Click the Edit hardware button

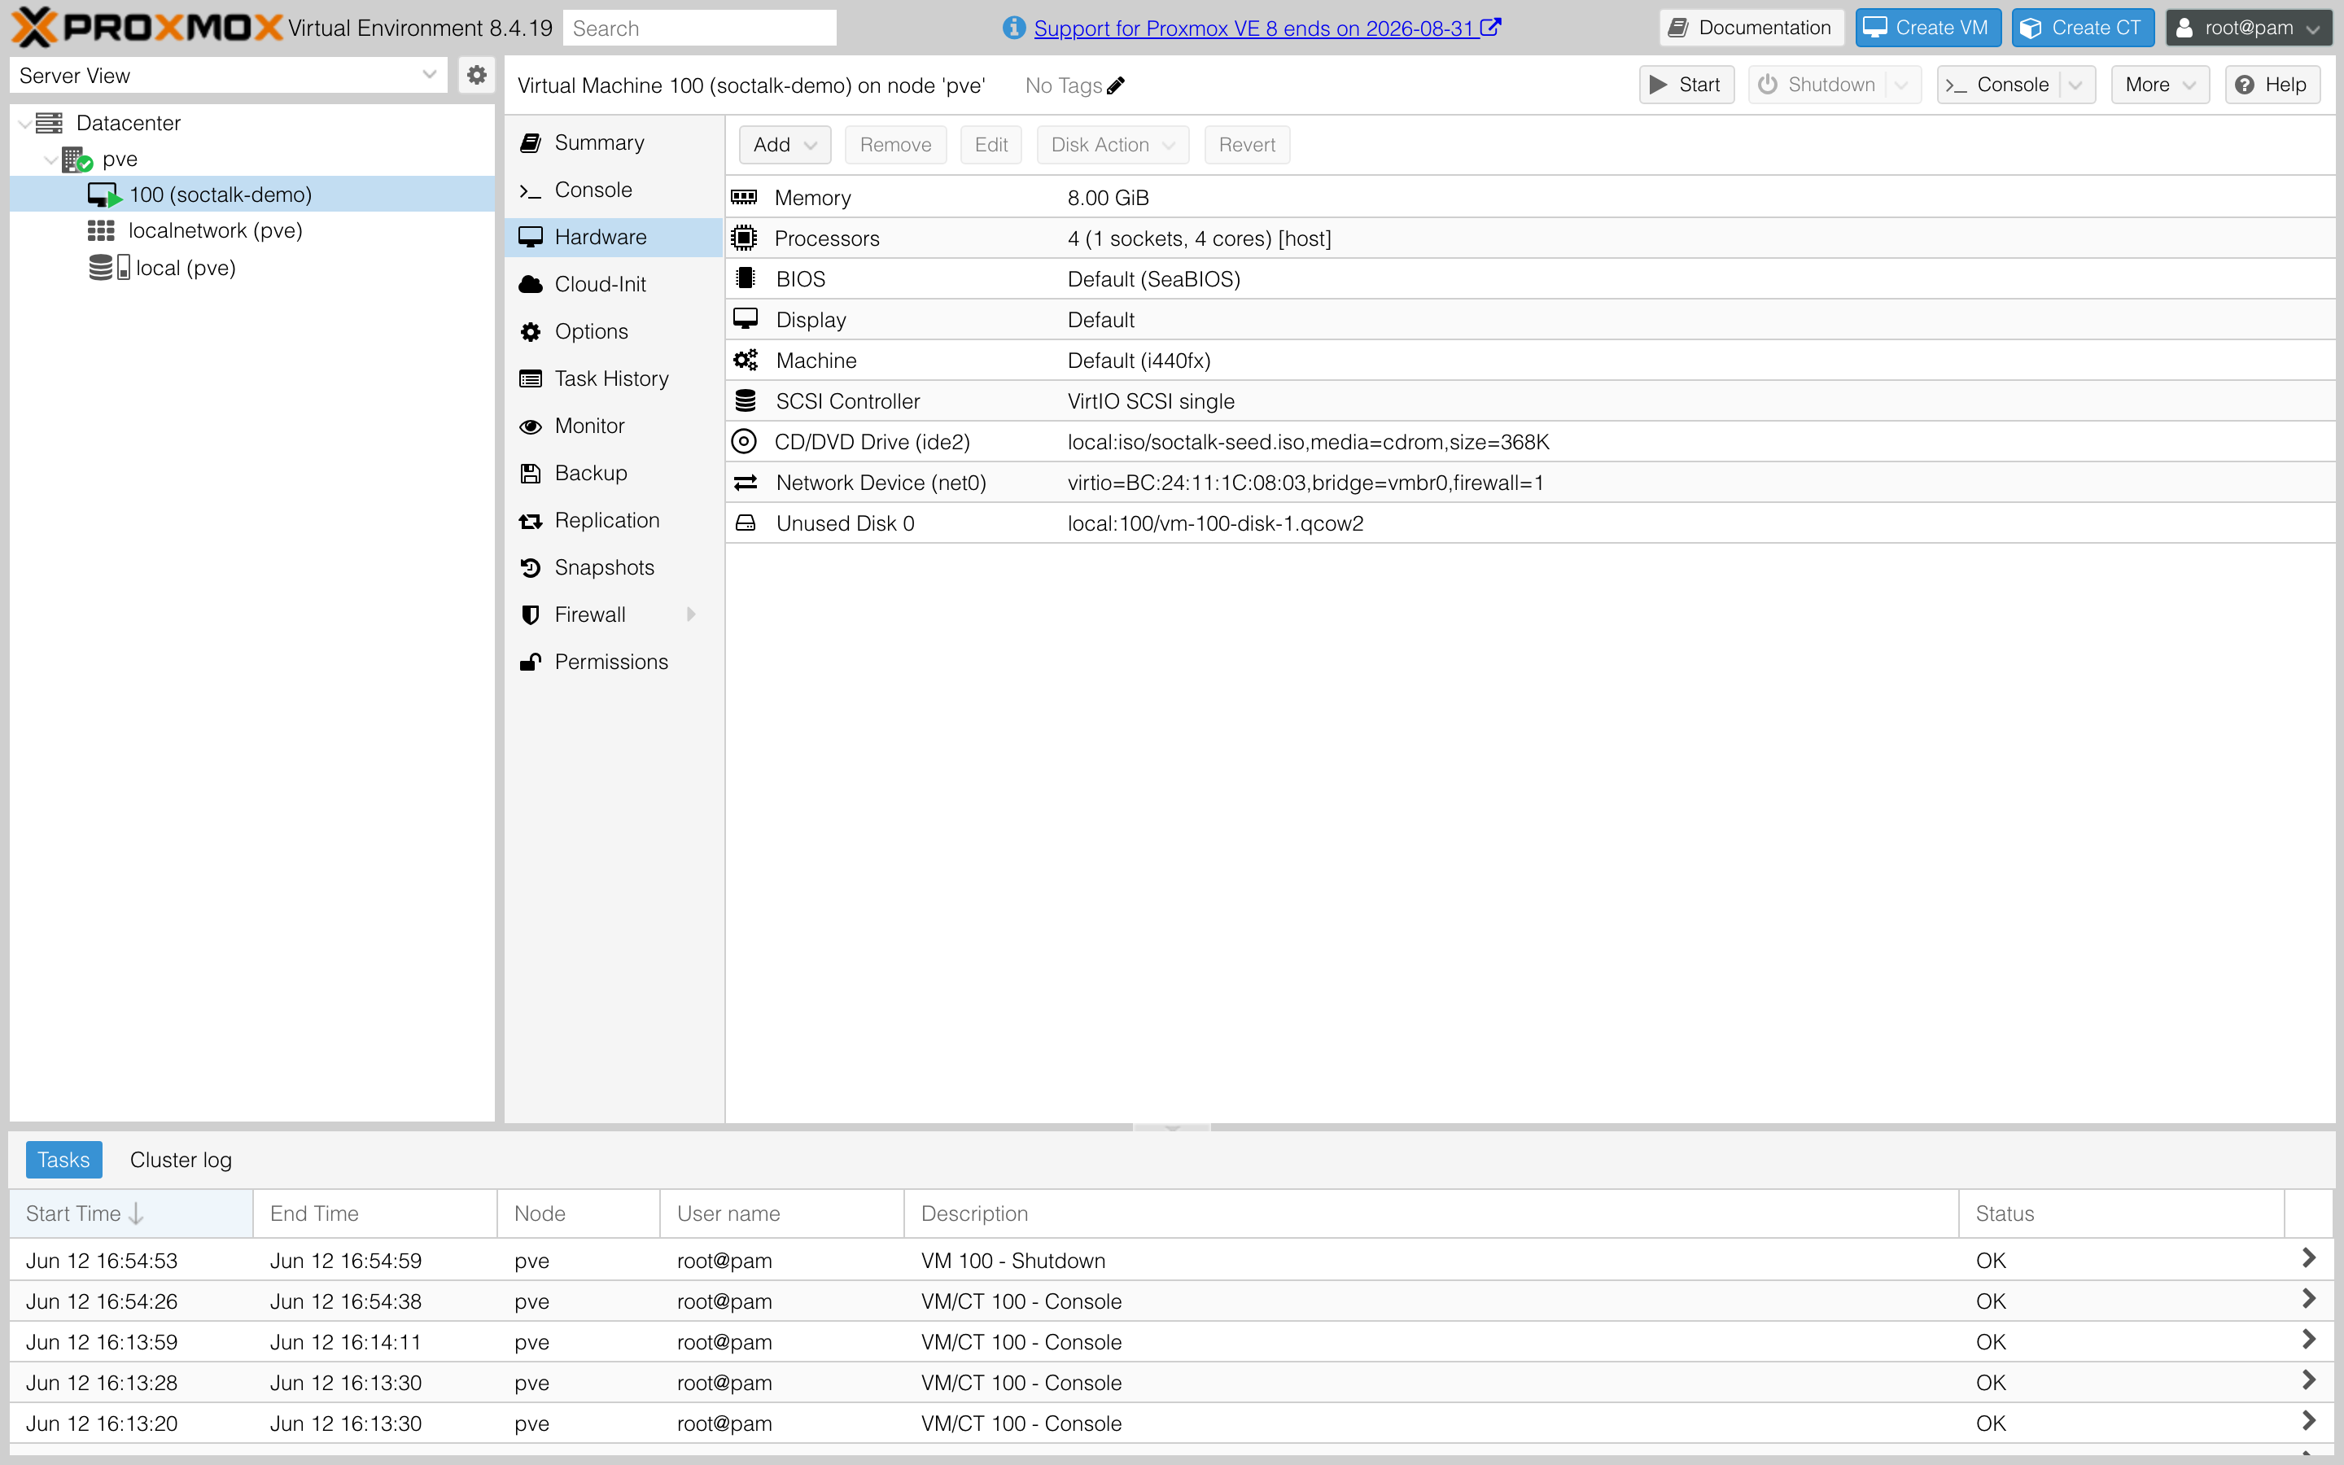tap(991, 144)
